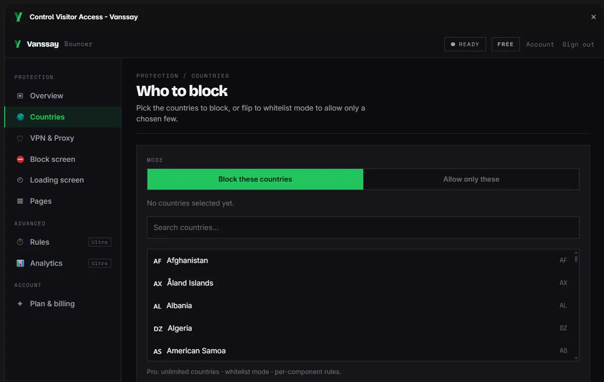Open Rules in the Advanced section
Image resolution: width=604 pixels, height=382 pixels.
coord(62,242)
